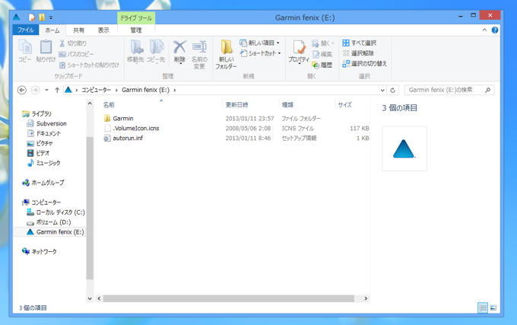Sort by 更新日時 column header

point(236,104)
